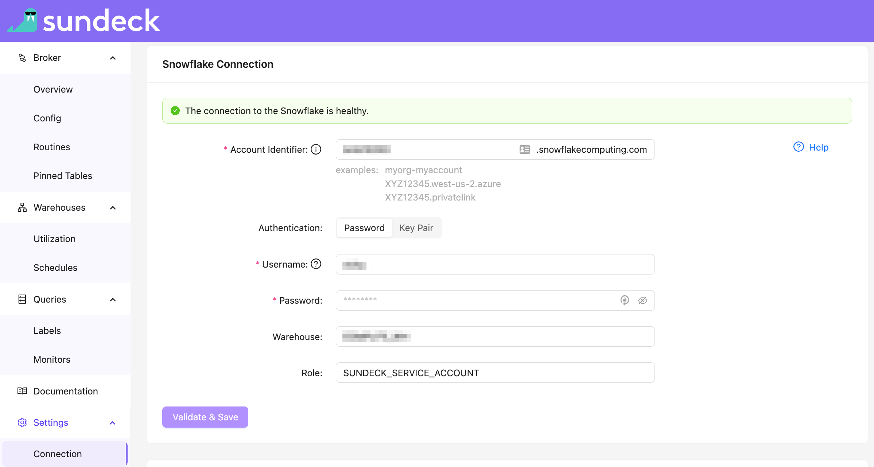
Task: Click example text myorg-myaccount
Action: coord(423,170)
